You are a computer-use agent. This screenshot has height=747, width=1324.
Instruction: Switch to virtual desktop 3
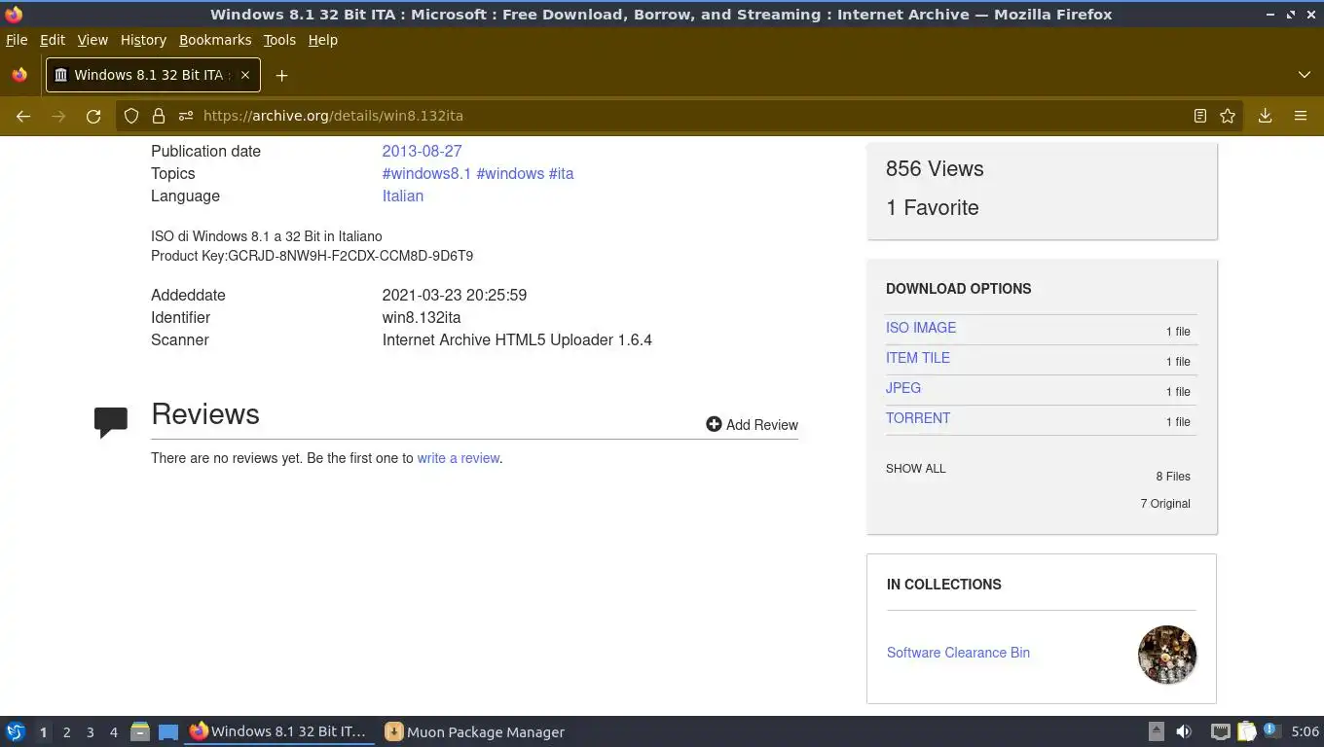(90, 732)
